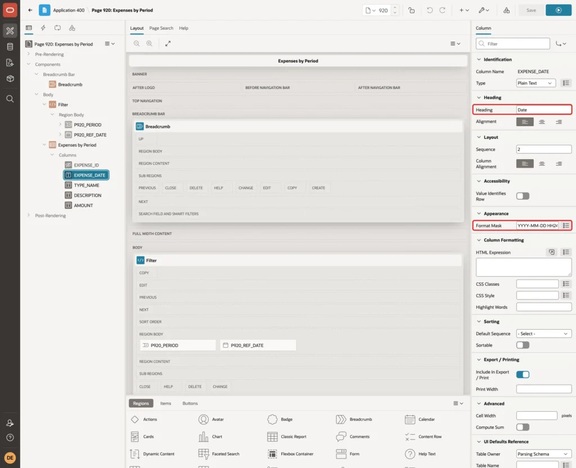The height and width of the screenshot is (468, 576).
Task: Pick the Classic Report region from gallery
Action: [287, 436]
